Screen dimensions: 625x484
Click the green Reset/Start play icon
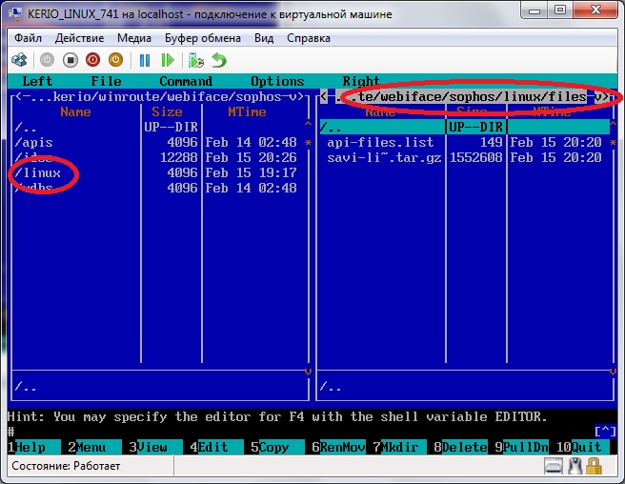[x=167, y=60]
